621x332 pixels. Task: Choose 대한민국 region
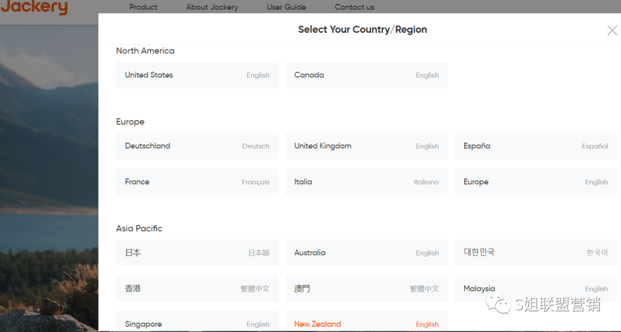(x=535, y=253)
